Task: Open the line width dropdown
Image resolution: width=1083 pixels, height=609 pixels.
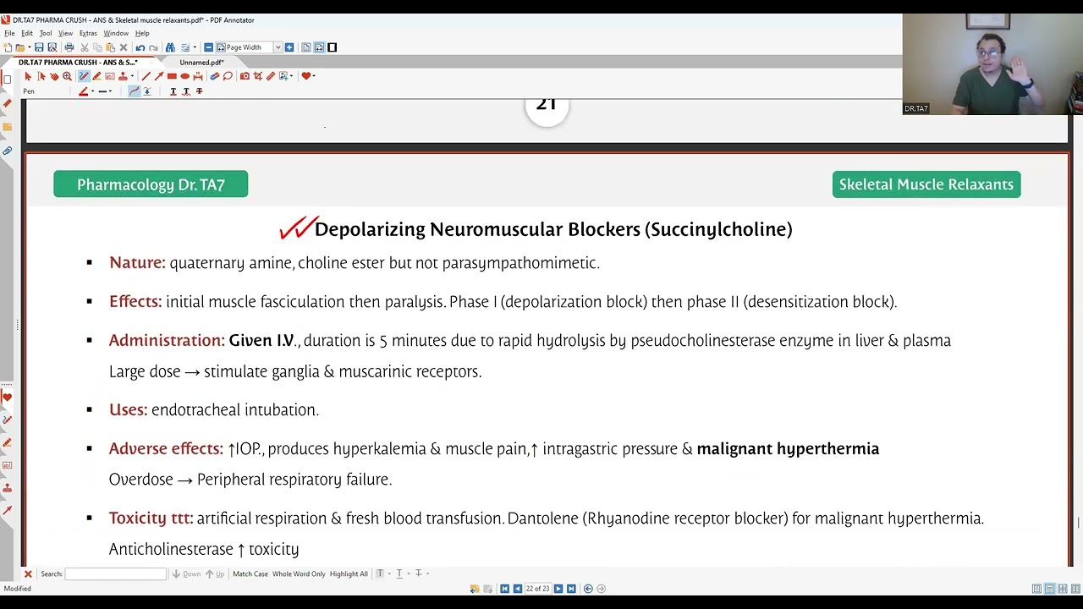Action: pyautogui.click(x=110, y=91)
